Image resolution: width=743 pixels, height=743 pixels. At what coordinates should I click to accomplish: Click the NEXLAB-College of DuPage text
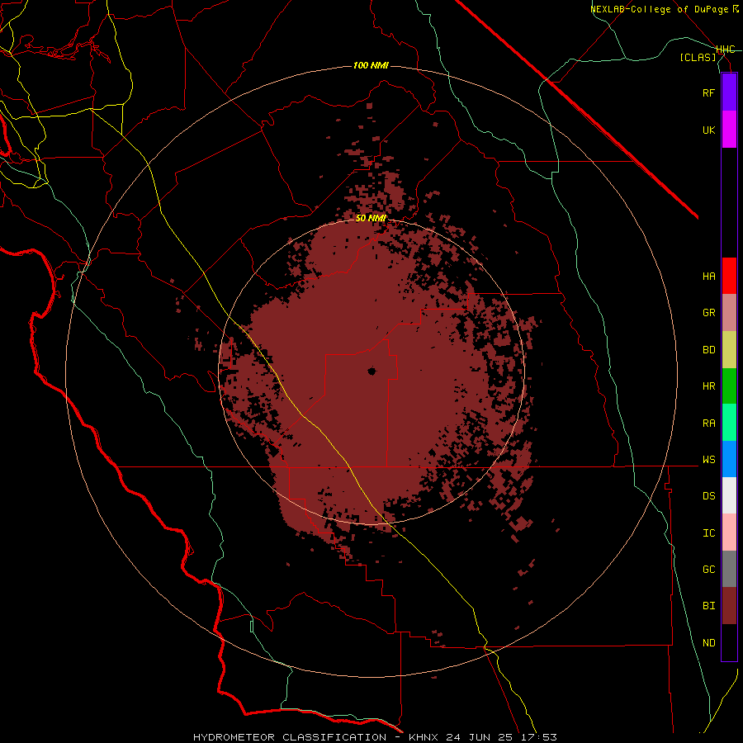[x=659, y=9]
